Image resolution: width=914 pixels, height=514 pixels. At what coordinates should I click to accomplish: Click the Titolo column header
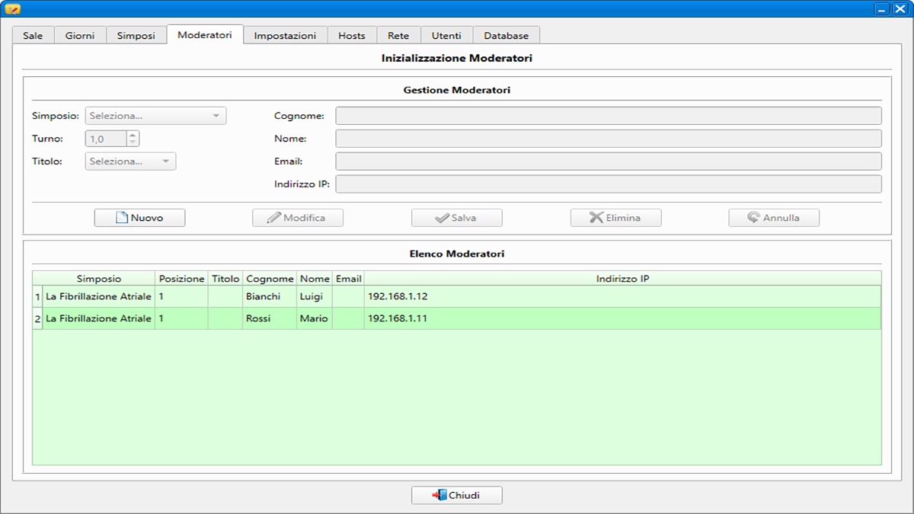(225, 279)
